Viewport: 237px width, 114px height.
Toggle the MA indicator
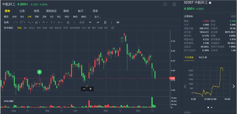(26, 28)
